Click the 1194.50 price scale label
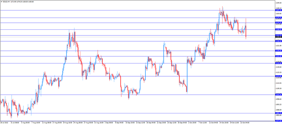282x124 pixels. click(x=278, y=3)
